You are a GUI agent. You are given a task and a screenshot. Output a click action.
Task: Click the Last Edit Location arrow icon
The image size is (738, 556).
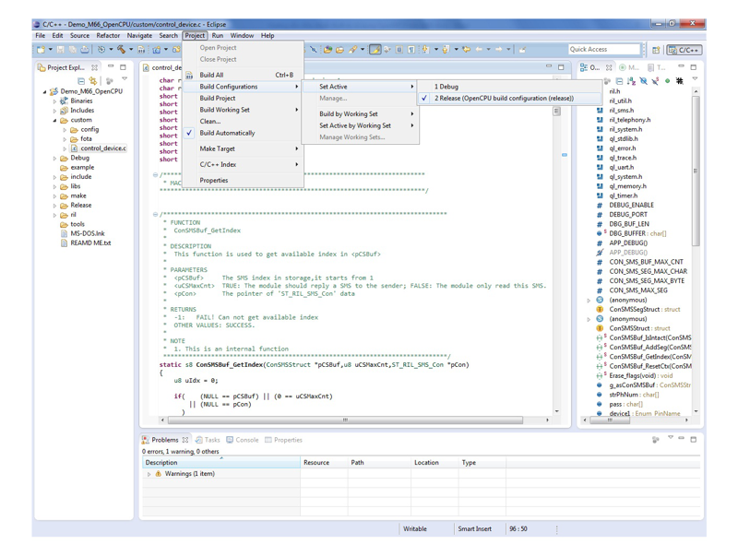[x=467, y=50]
